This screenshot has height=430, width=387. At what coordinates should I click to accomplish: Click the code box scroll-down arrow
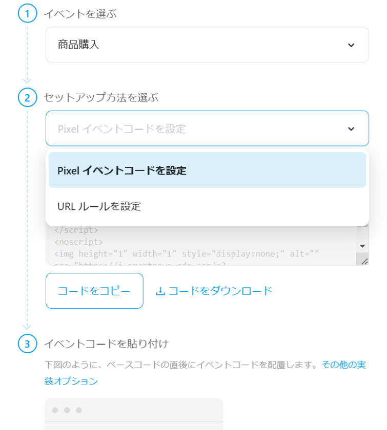click(363, 246)
